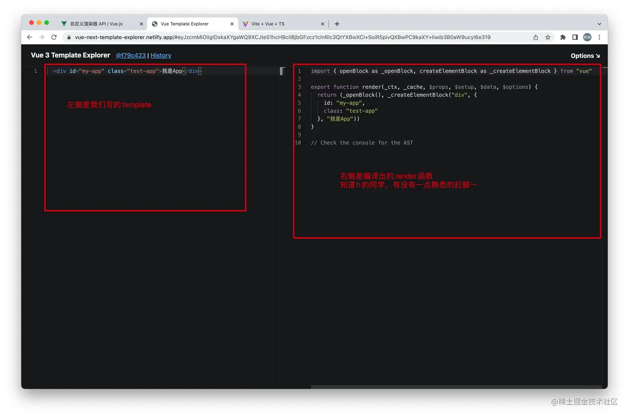Close the 自定义渲染器 API tab
Viewport: 629px width, 417px height.
[x=141, y=24]
